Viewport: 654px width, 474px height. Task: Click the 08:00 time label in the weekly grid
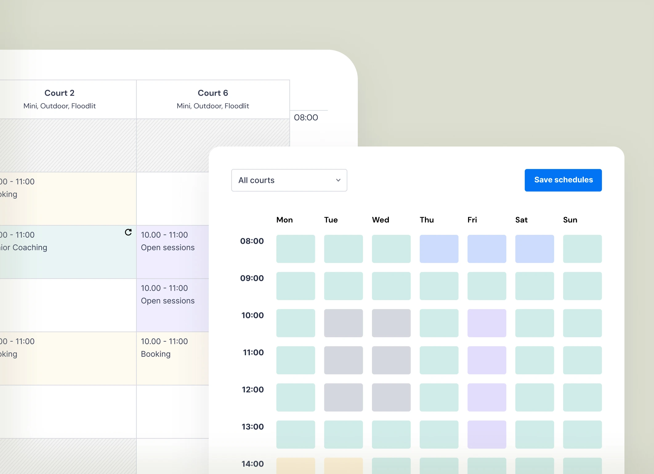(252, 241)
